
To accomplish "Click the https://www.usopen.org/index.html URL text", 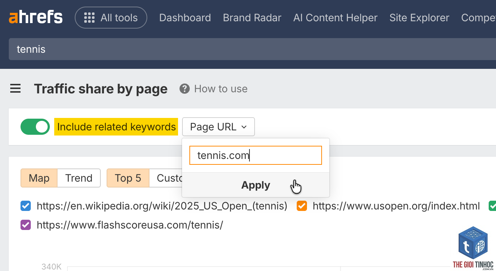I will [396, 206].
